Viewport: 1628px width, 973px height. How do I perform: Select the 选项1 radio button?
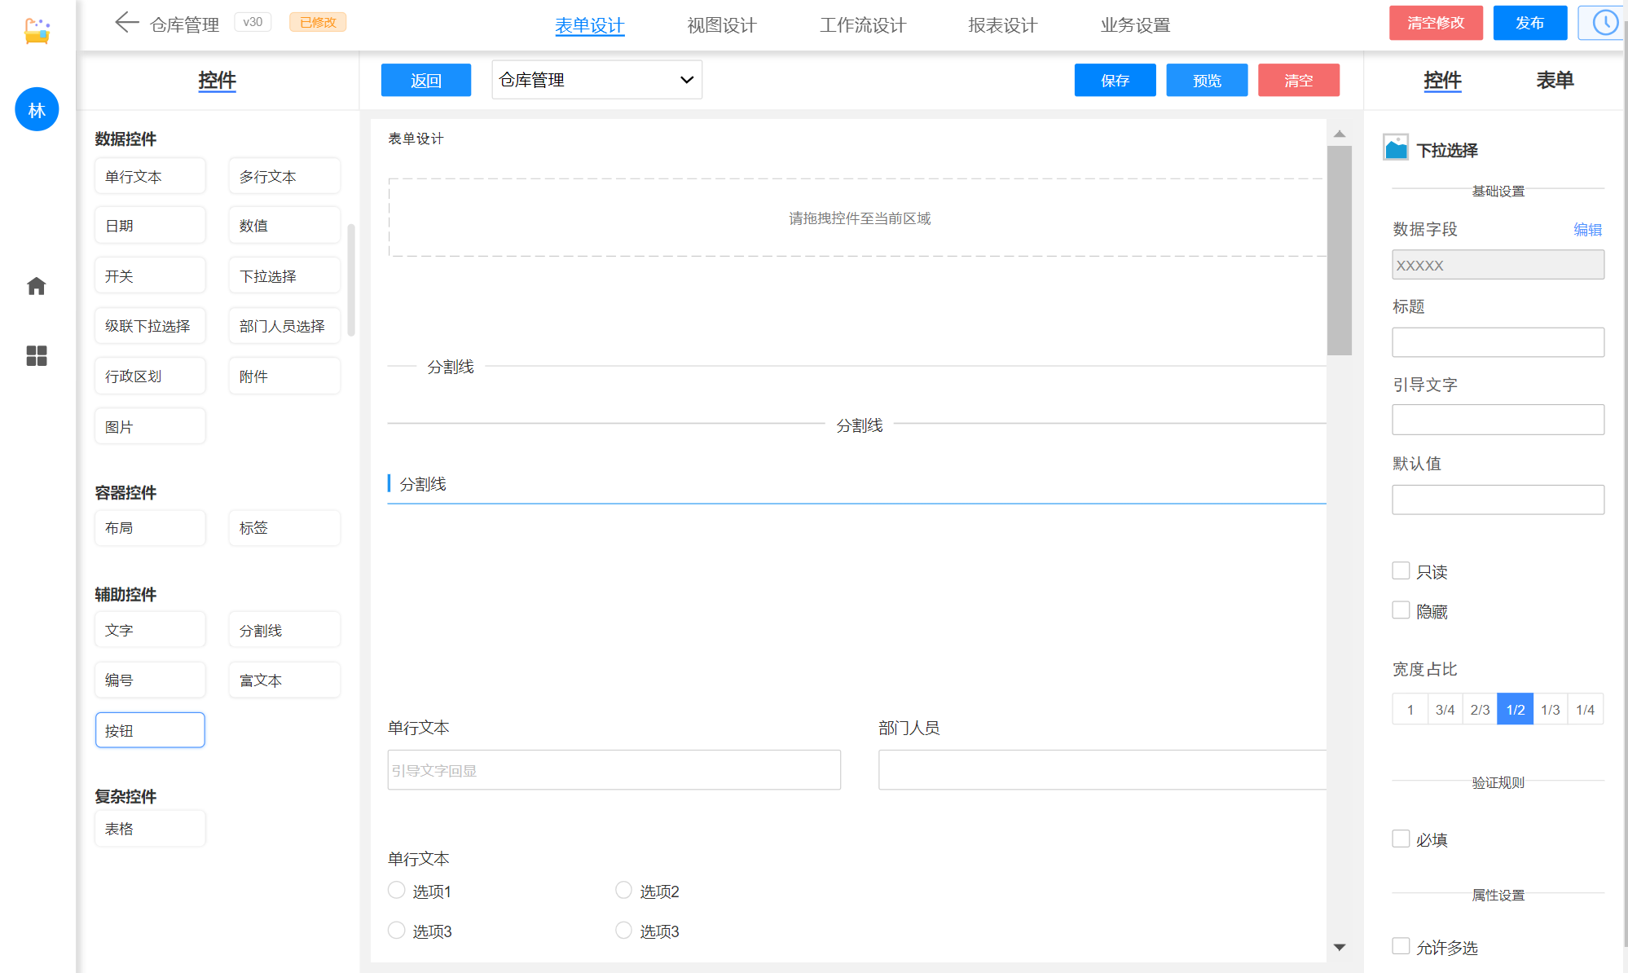click(396, 890)
